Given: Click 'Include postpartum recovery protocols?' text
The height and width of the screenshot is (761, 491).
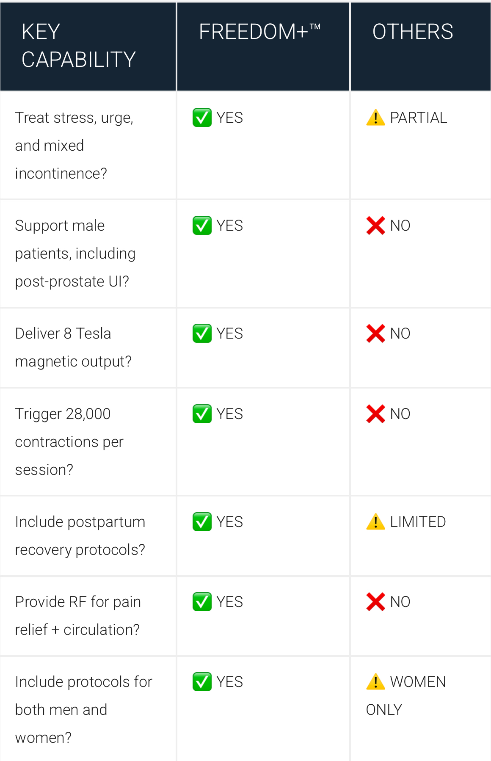Looking at the screenshot, I should coord(80,536).
